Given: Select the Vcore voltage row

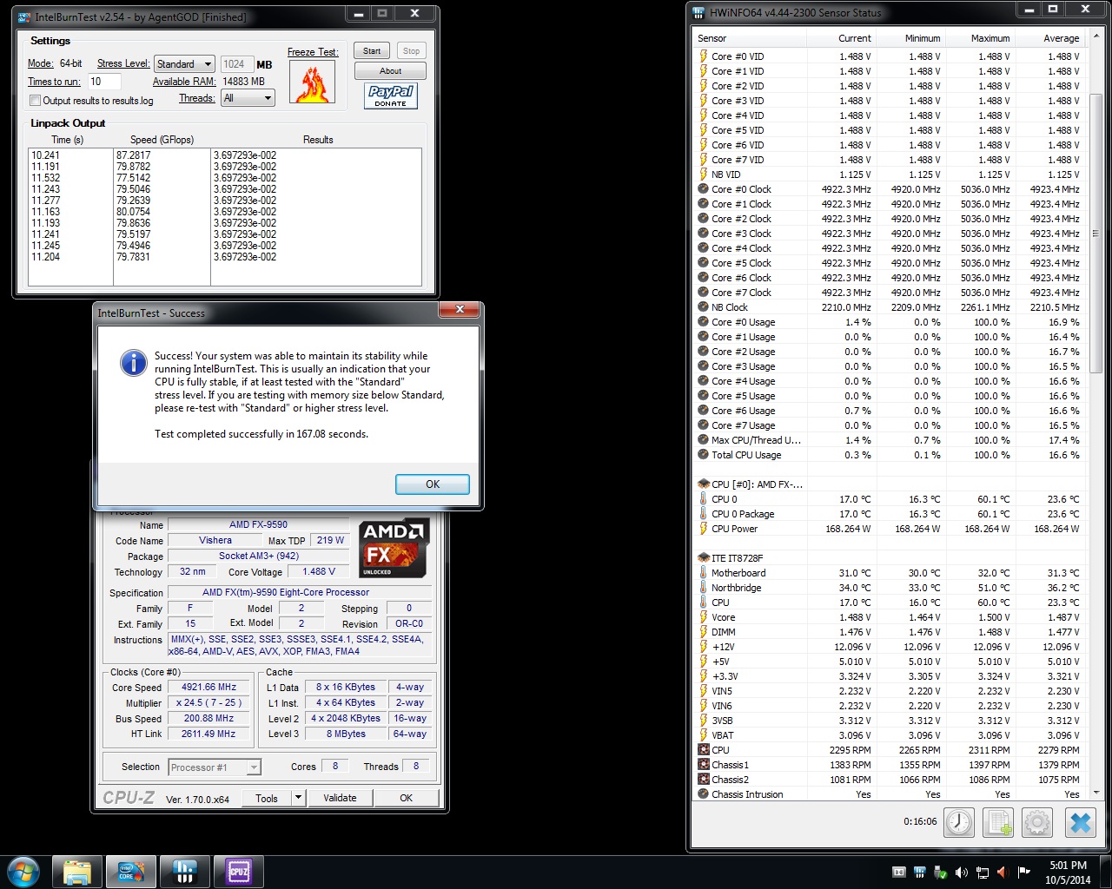Looking at the screenshot, I should pos(890,617).
